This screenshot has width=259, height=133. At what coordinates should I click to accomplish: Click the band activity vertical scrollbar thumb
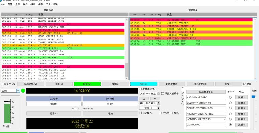(127, 70)
